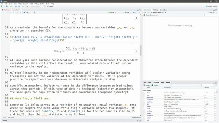Open the Import Dataset dropdown
Image resolution: width=219 pixels, height=123 pixels.
click(x=157, y=13)
